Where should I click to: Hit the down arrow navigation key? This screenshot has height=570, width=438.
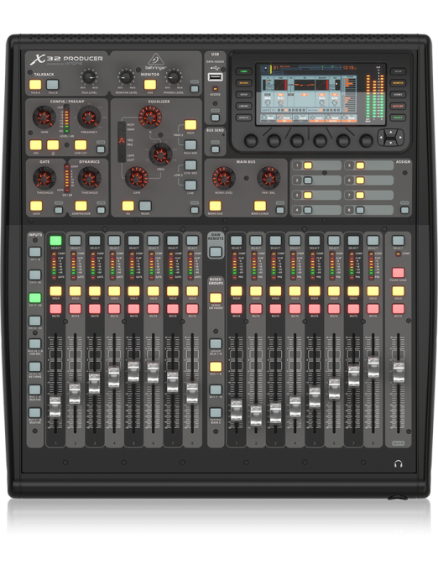[x=391, y=142]
